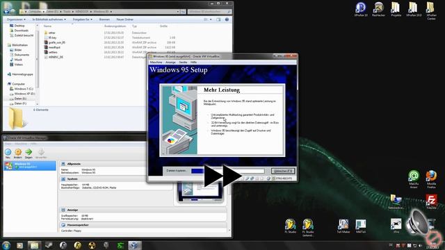Click the Anzeige section header in VM details
The width and height of the screenshot is (445, 250).
click(x=72, y=210)
